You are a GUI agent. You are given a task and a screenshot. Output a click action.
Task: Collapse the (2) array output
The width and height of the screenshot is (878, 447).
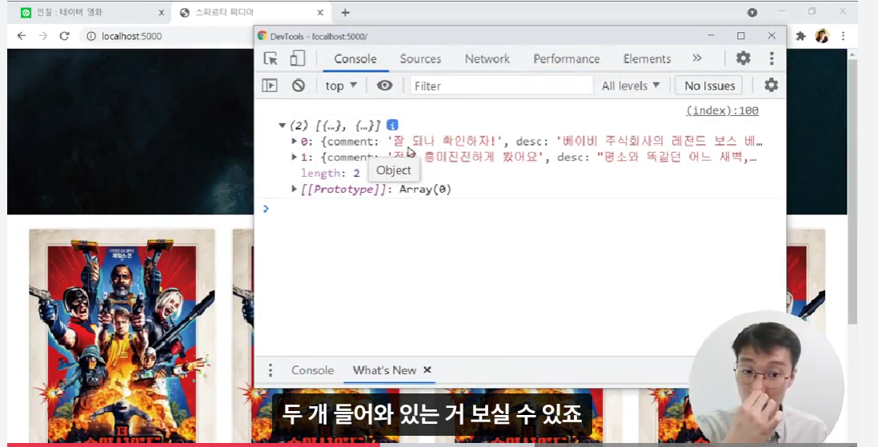[283, 126]
